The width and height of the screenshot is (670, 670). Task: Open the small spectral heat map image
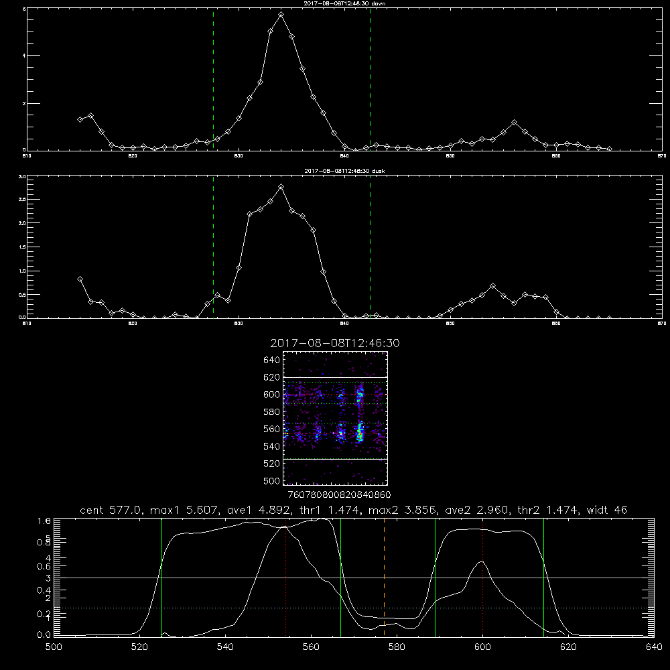click(336, 418)
